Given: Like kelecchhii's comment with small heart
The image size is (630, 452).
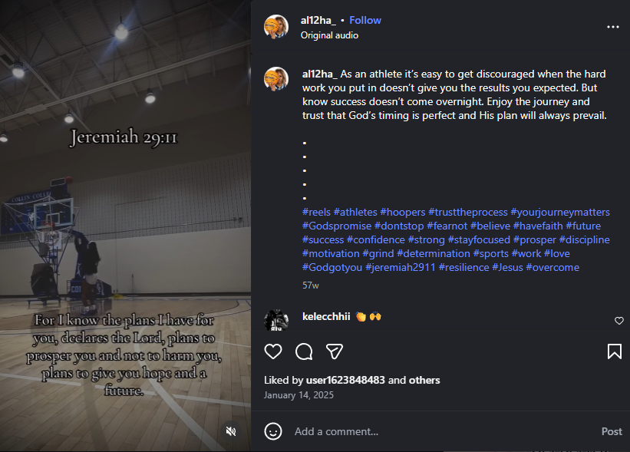Looking at the screenshot, I should pos(619,321).
